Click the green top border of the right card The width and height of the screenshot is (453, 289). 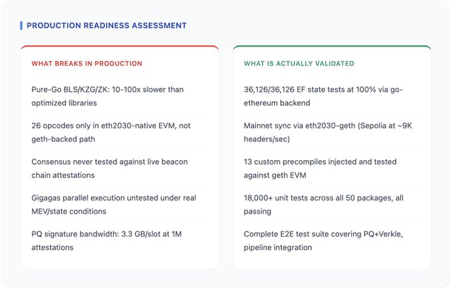point(332,46)
